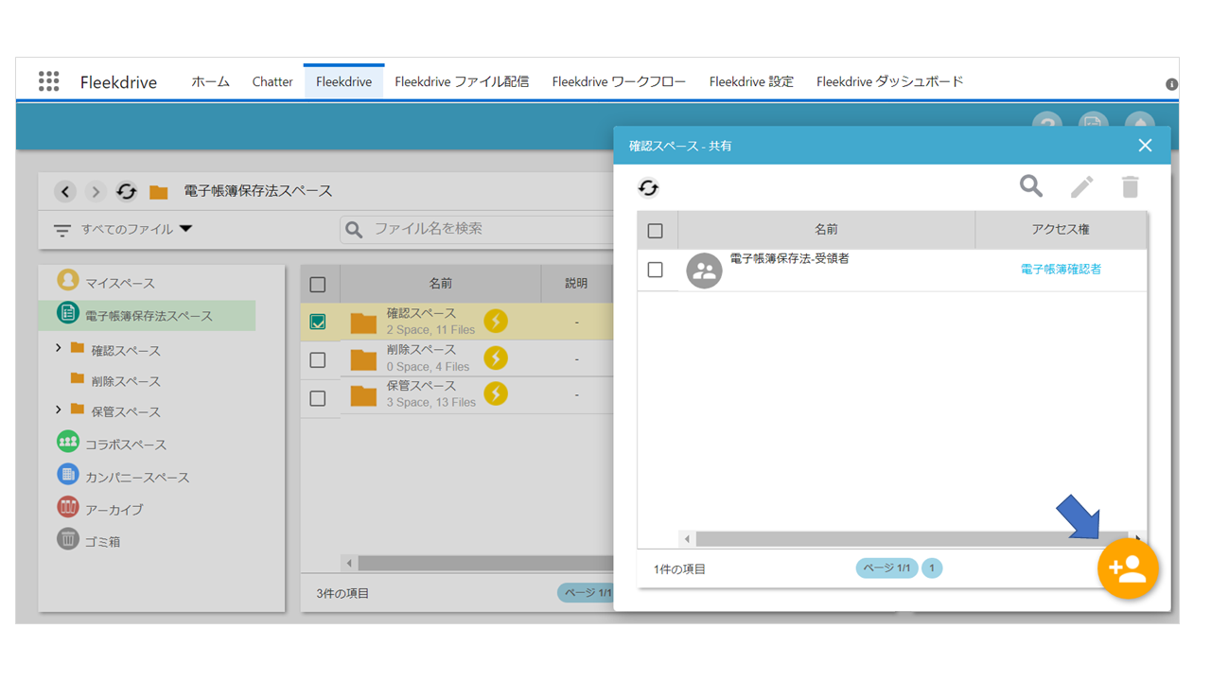Click the ページ 1/ badge in the main list
This screenshot has height=681, width=1211.
coord(585,592)
